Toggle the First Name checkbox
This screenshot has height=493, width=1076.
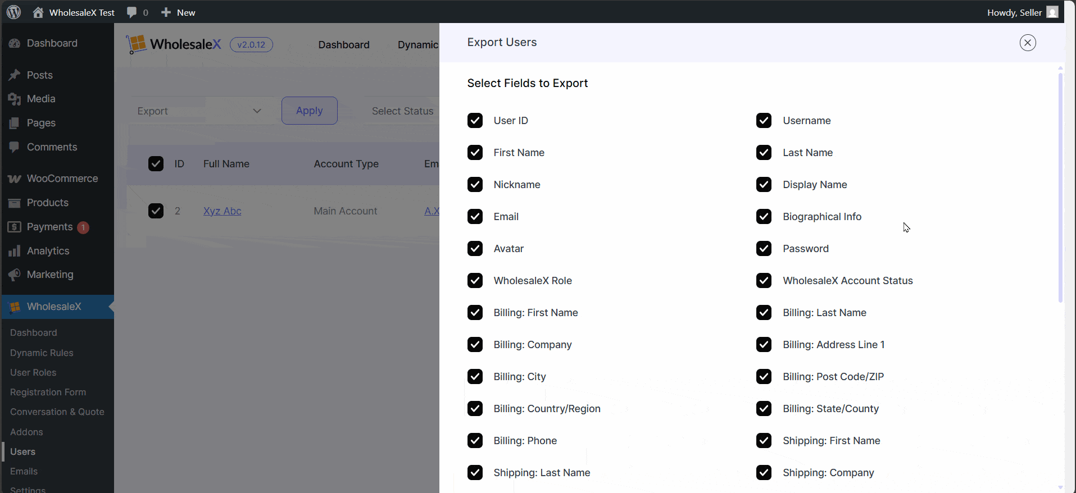[x=475, y=153]
